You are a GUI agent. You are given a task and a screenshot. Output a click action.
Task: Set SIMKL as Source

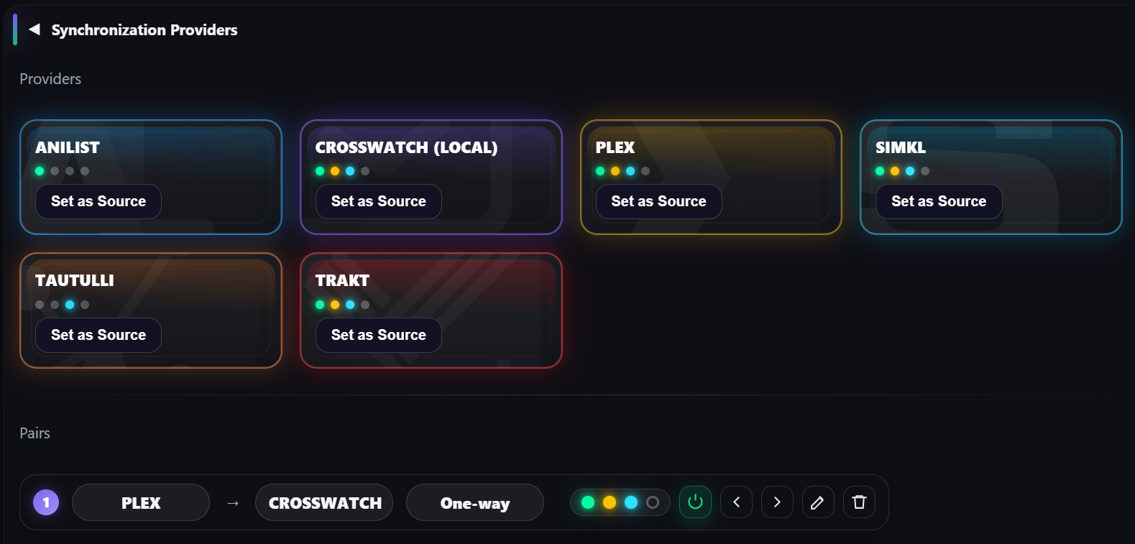938,202
